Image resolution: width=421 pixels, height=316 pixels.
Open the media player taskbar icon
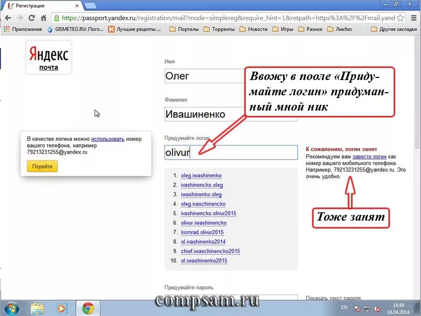click(x=62, y=309)
